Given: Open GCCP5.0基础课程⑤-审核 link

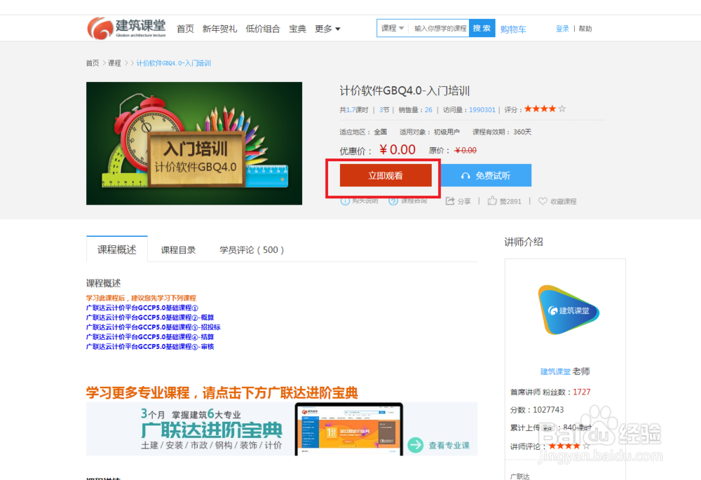Looking at the screenshot, I should tap(150, 347).
